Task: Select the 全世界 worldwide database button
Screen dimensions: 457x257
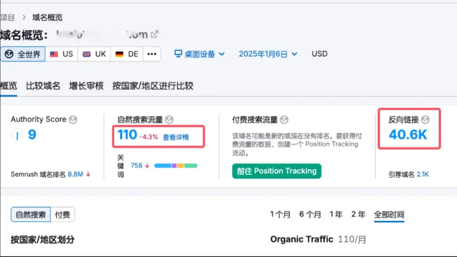Action: (23, 54)
